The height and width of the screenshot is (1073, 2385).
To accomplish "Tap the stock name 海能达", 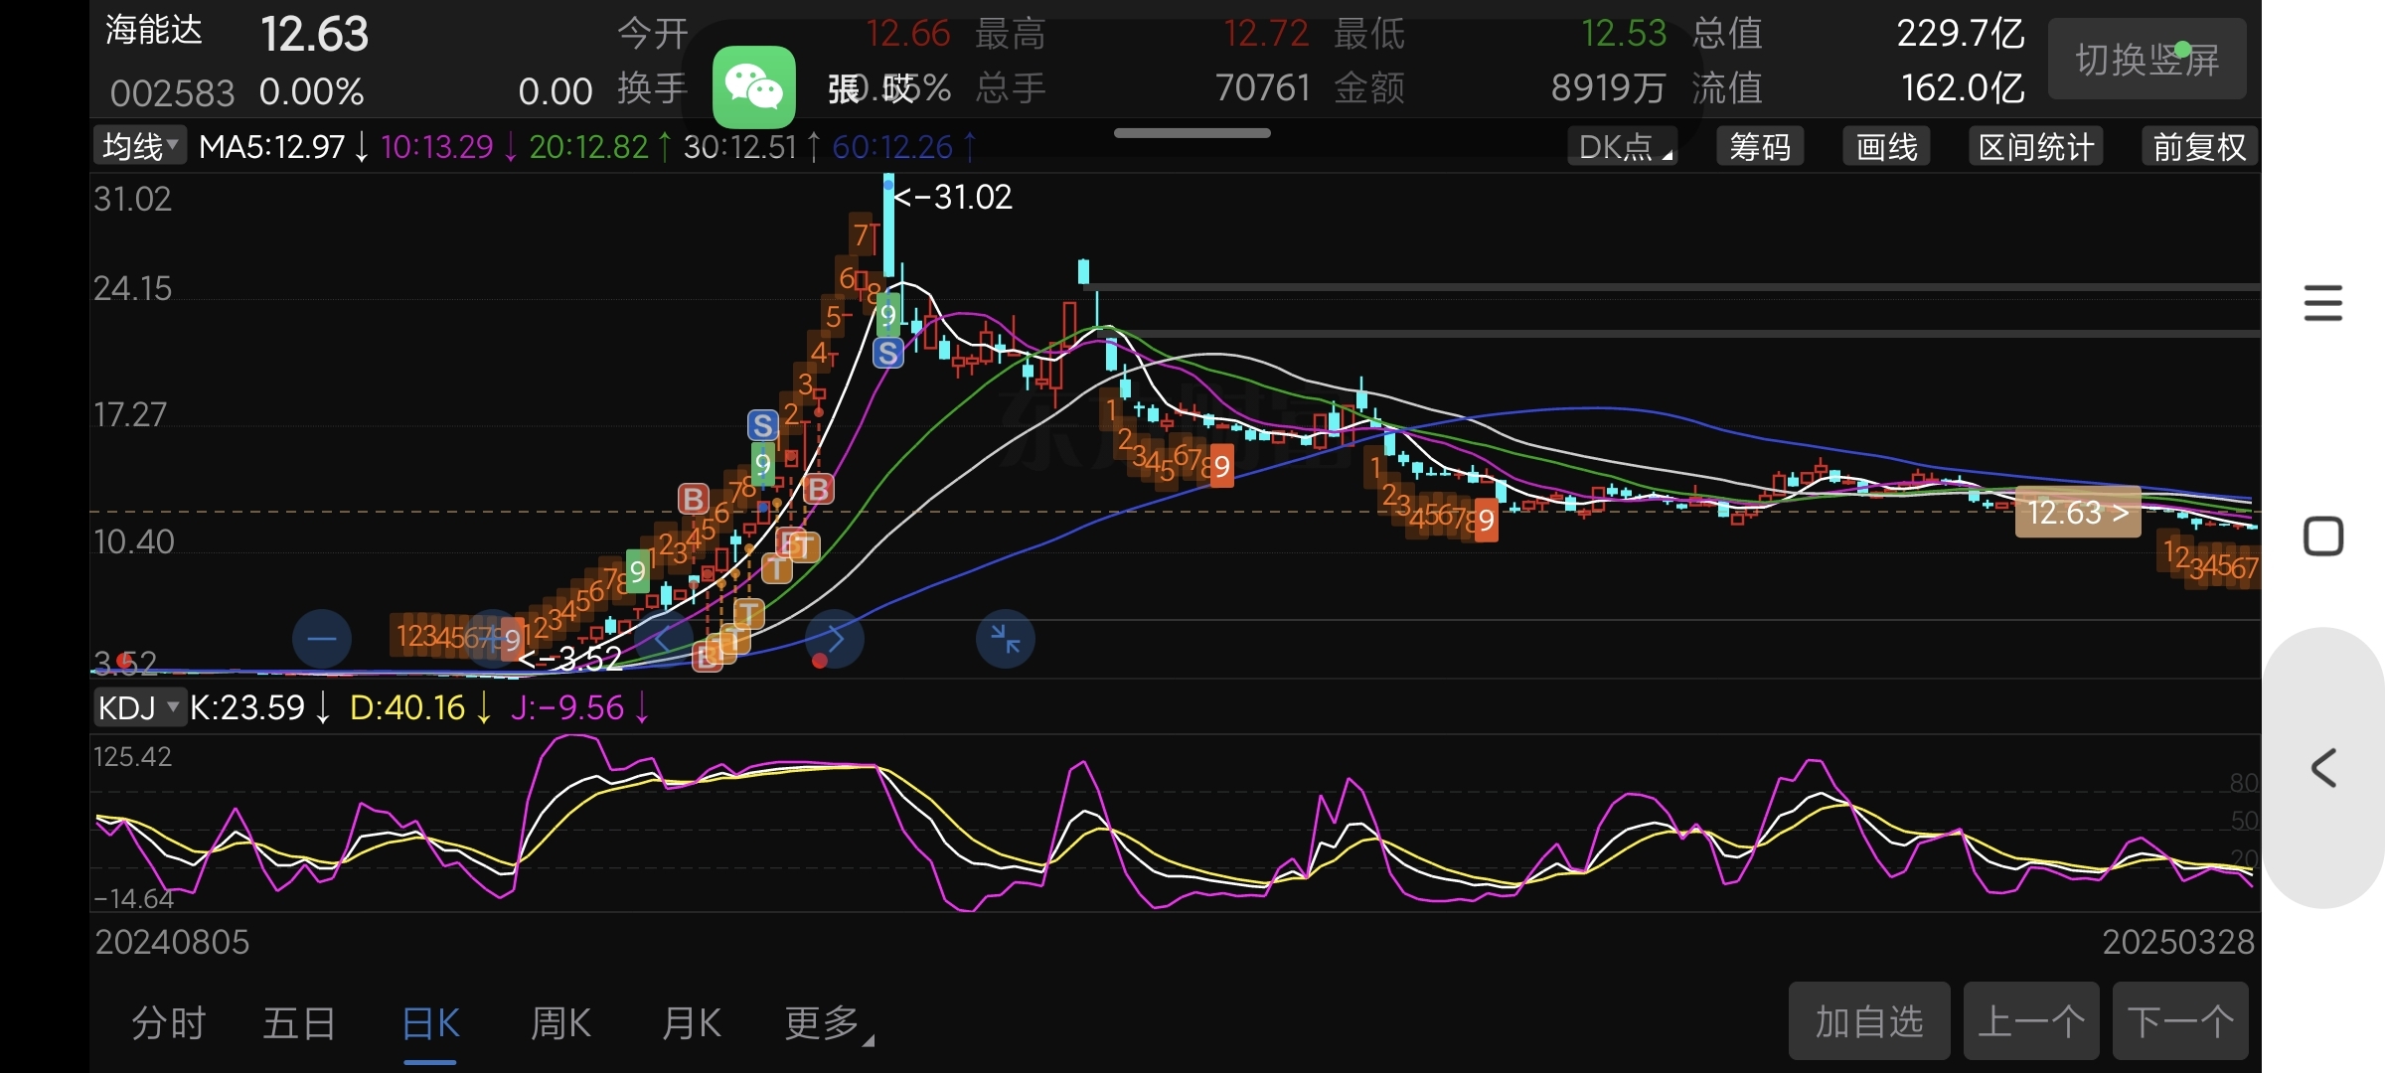I will click(154, 30).
